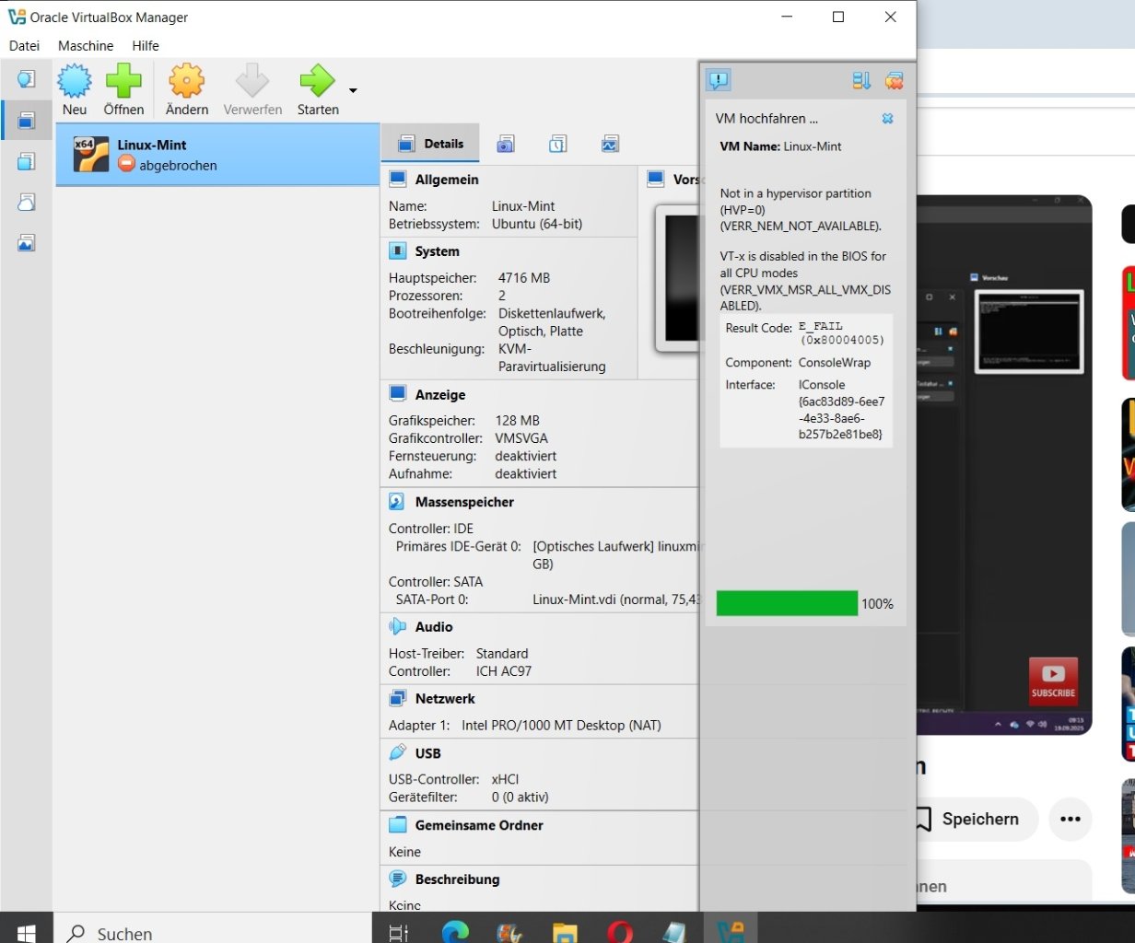Open the Maschine menu
Image resolution: width=1135 pixels, height=943 pixels.
[86, 45]
